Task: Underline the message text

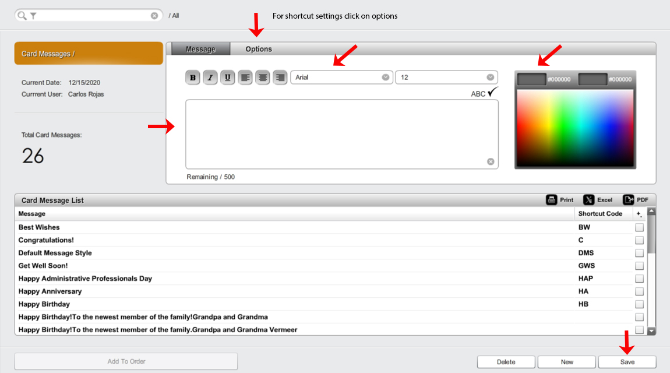Action: pos(228,78)
